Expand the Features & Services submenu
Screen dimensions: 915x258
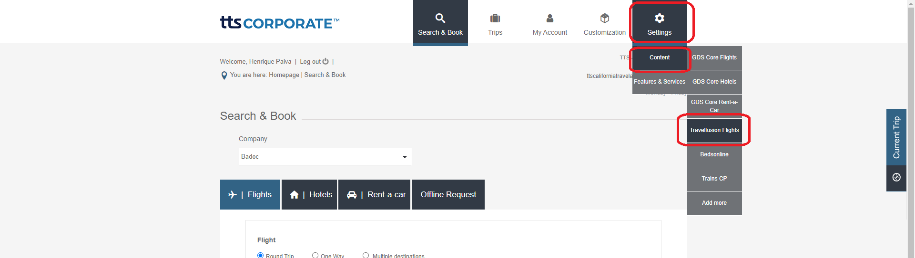659,82
